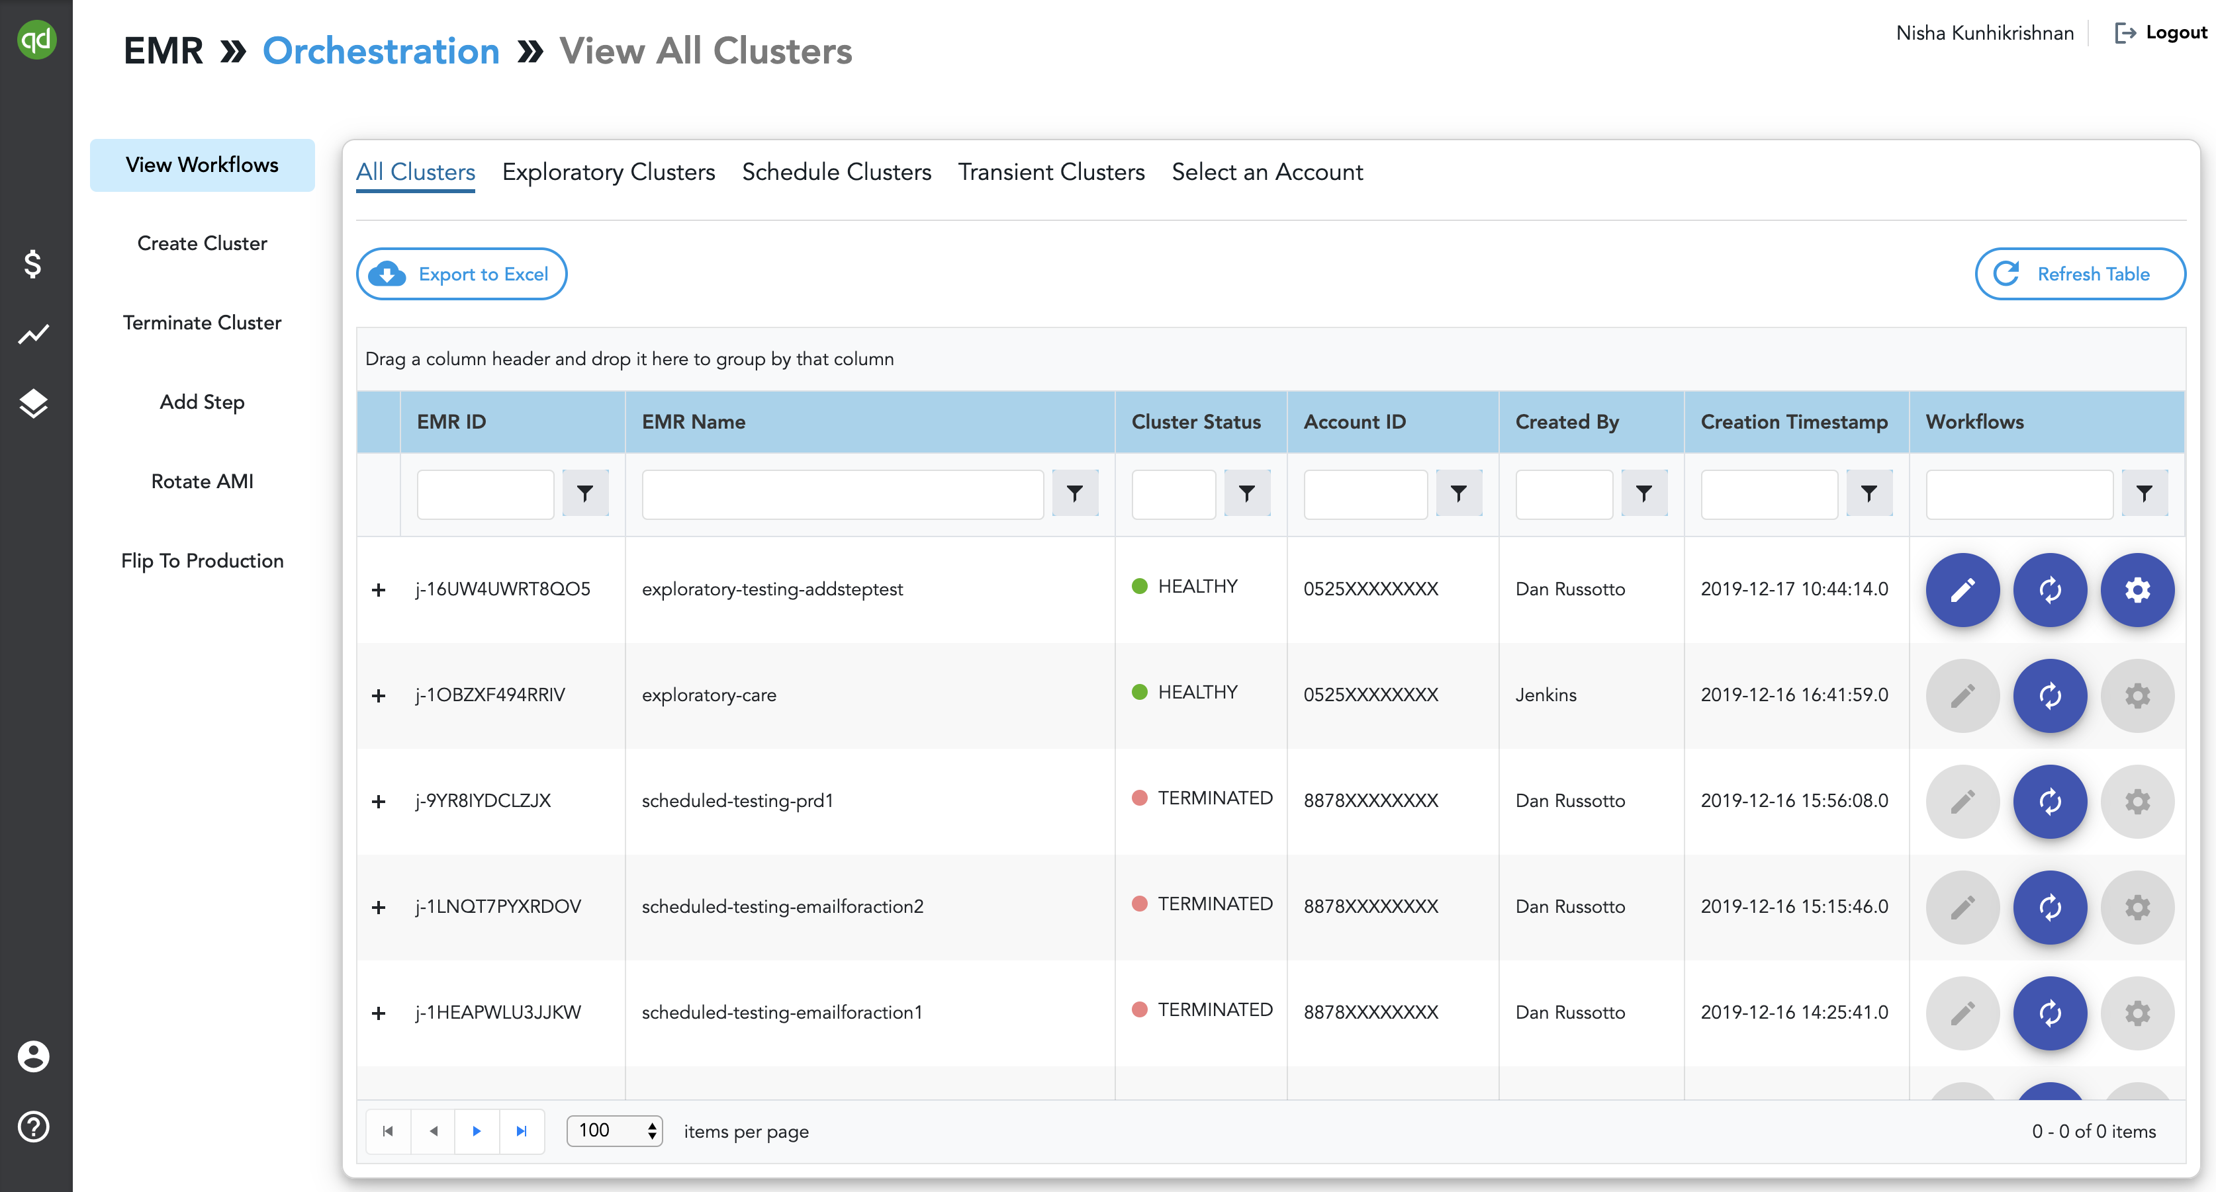2216x1192 pixels.
Task: Open the Cluster Status filter funnel
Action: pos(1246,493)
